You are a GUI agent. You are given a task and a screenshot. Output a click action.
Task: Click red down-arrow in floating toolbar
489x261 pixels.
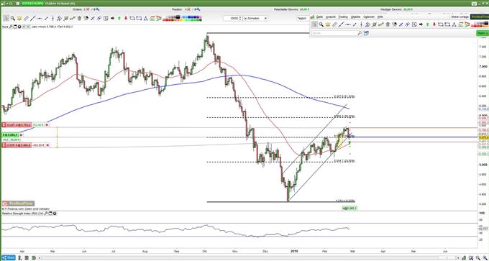(x=434, y=24)
